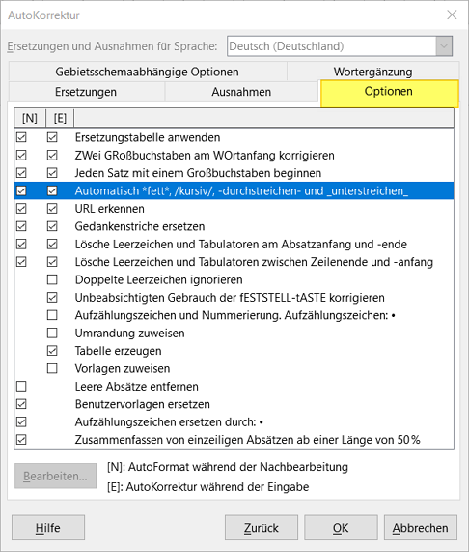This screenshot has width=469, height=552.
Task: Enable Leere Absätze entfernen checkbox
Action: point(21,386)
